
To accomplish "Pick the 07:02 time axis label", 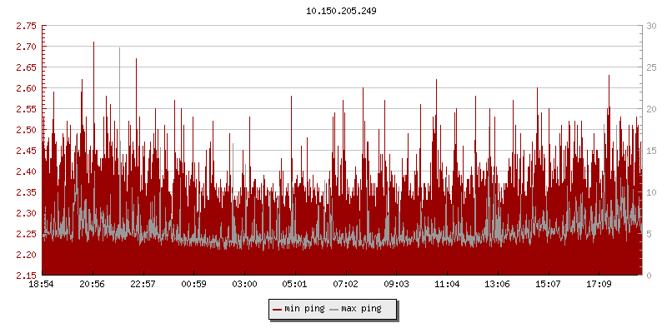I will (x=346, y=284).
